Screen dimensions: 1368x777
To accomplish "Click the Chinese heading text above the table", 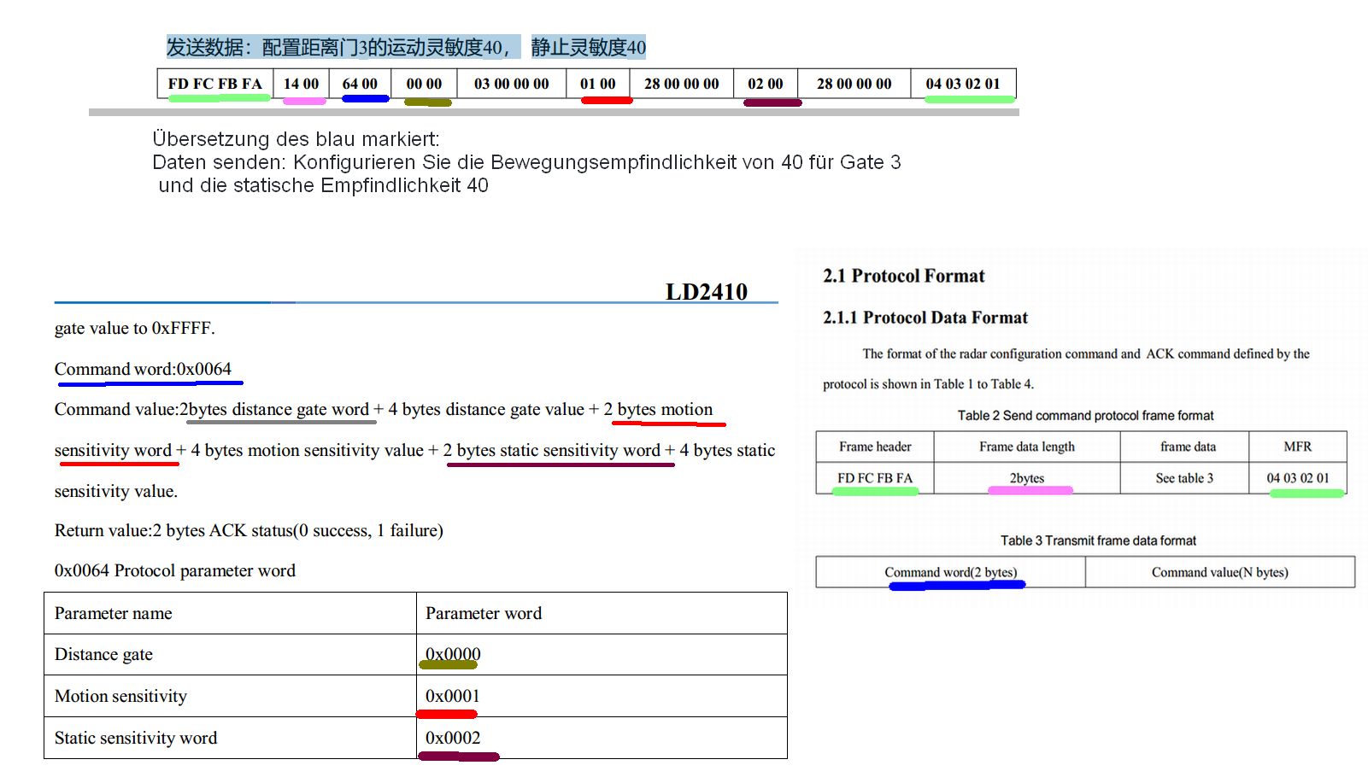I will pos(406,47).
